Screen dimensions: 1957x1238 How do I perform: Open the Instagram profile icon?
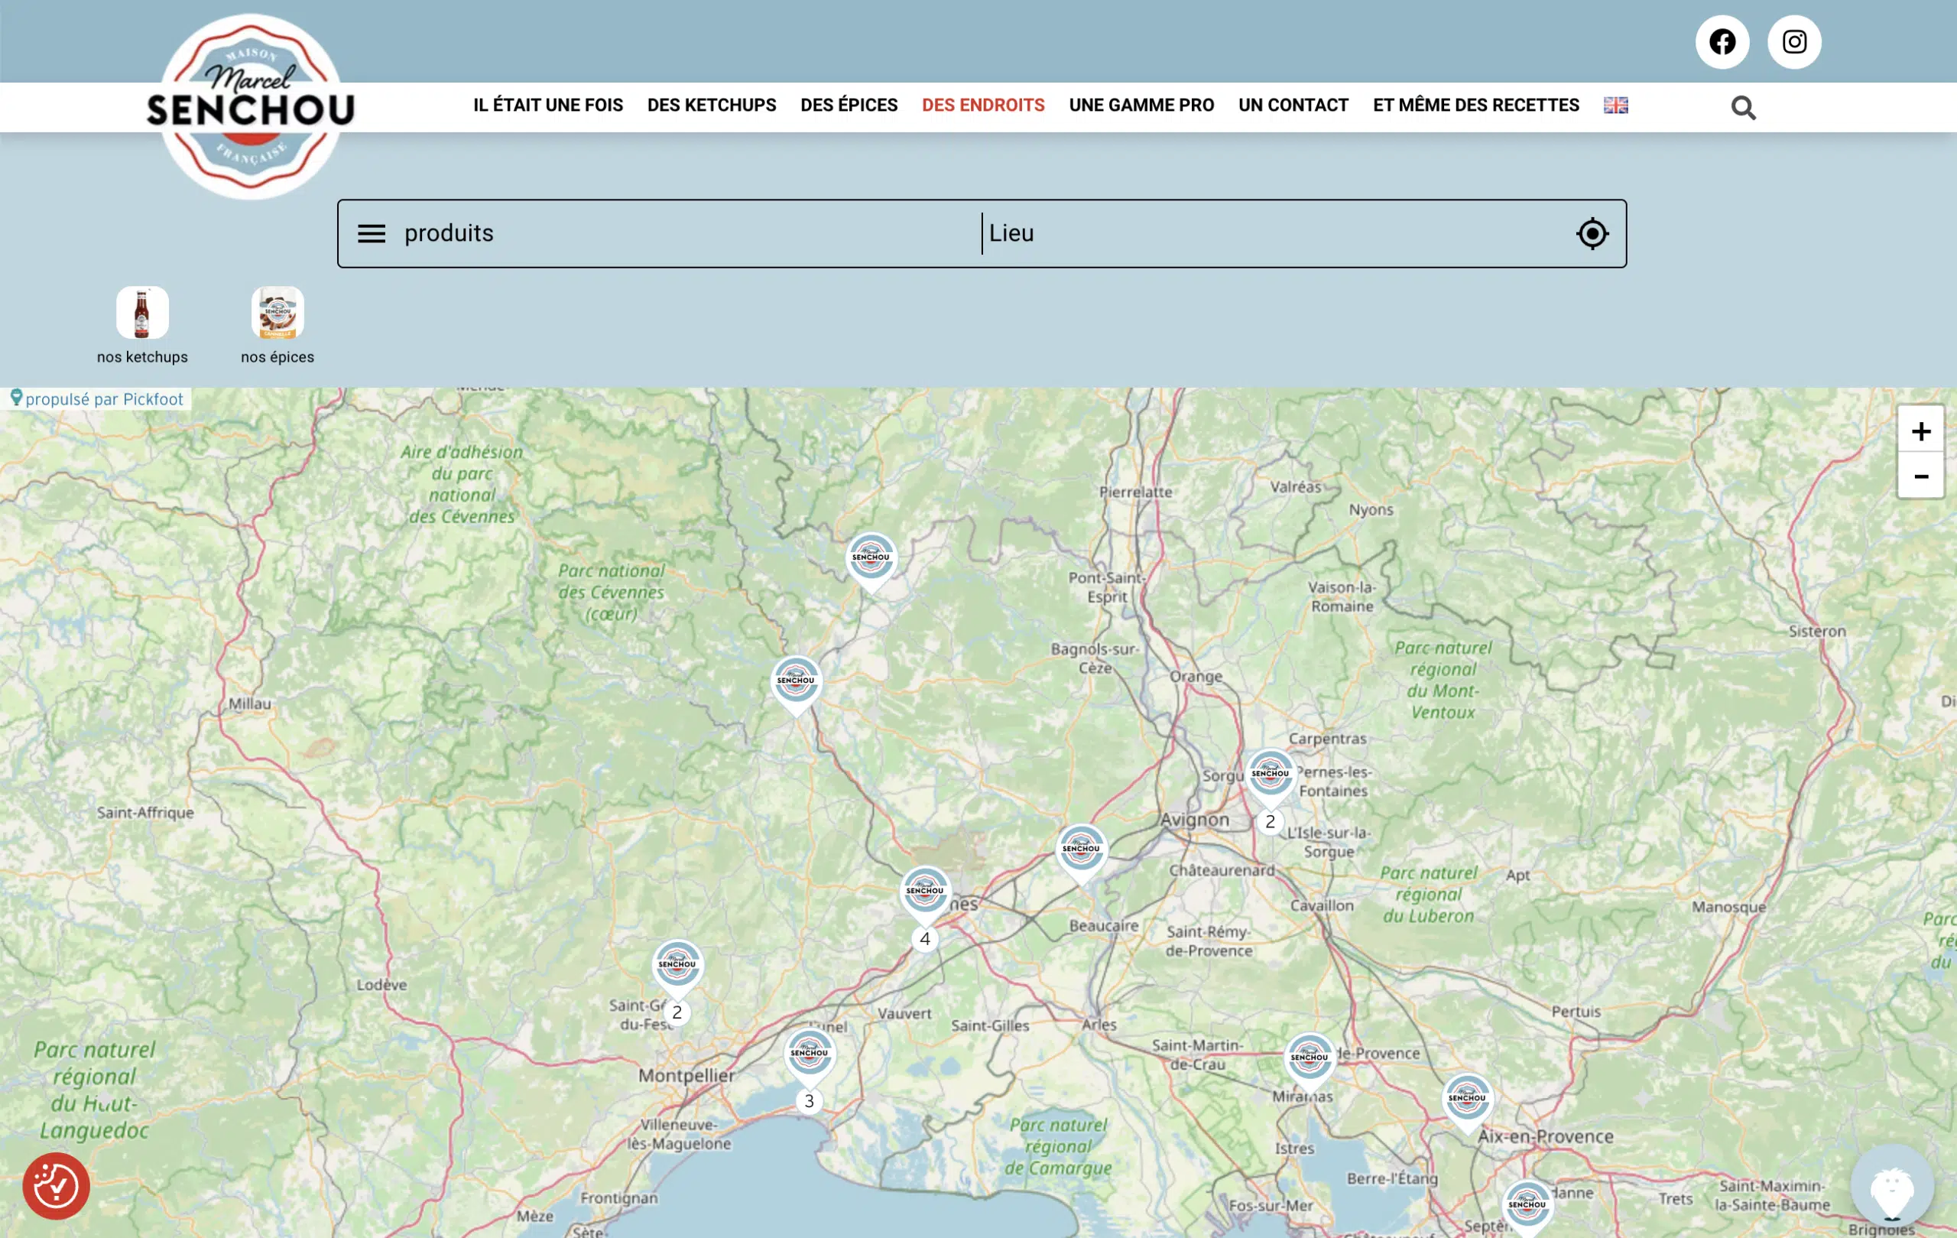[1793, 41]
